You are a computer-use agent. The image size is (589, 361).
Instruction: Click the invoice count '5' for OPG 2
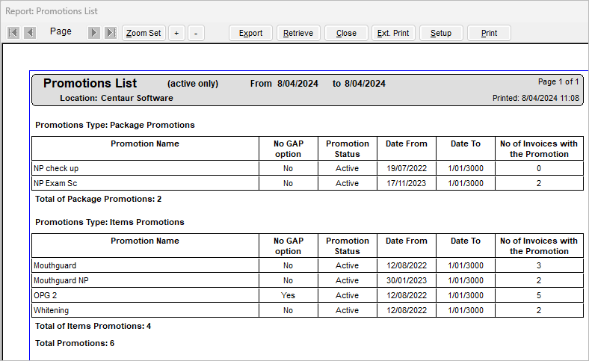point(539,295)
